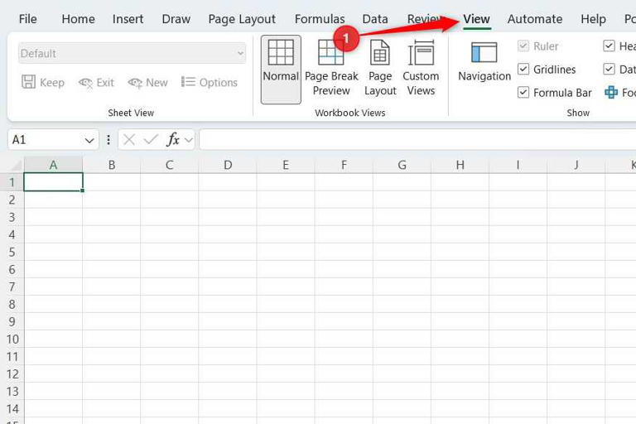Click the formula bar Cancel X icon
Screen dimensions: 636x424
click(129, 140)
